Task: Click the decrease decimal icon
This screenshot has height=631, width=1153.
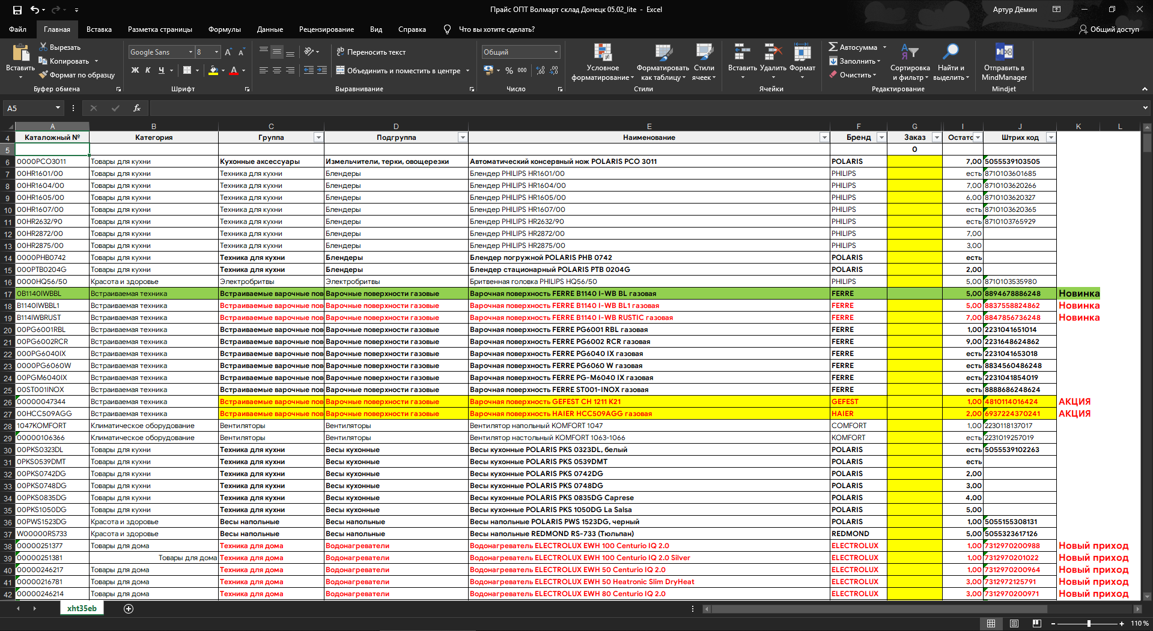Action: click(554, 70)
